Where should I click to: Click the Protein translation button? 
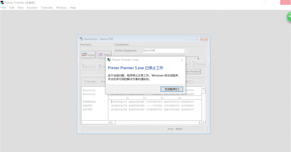coord(199,64)
